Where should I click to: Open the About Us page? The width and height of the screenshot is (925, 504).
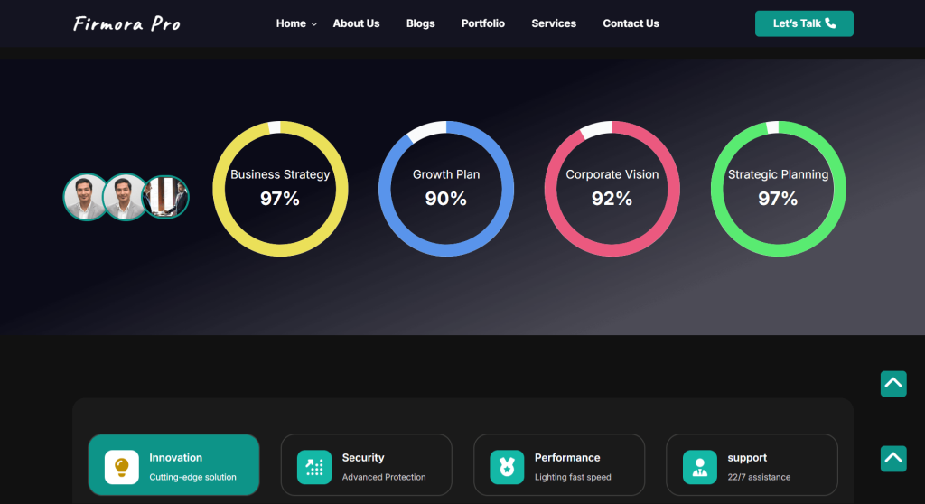coord(356,23)
